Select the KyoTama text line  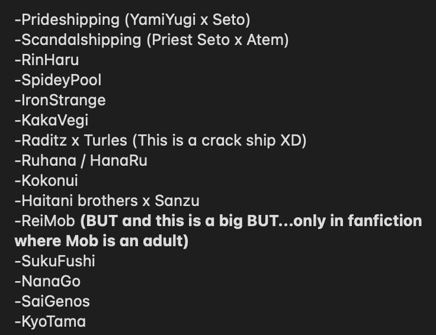(x=50, y=321)
